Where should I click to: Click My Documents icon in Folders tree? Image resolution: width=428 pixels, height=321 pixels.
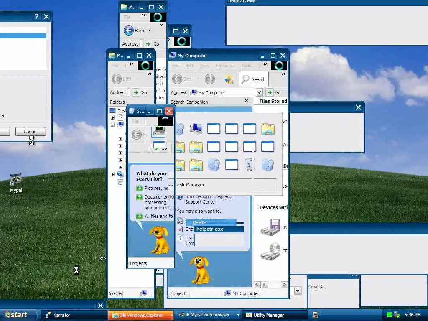point(121,117)
